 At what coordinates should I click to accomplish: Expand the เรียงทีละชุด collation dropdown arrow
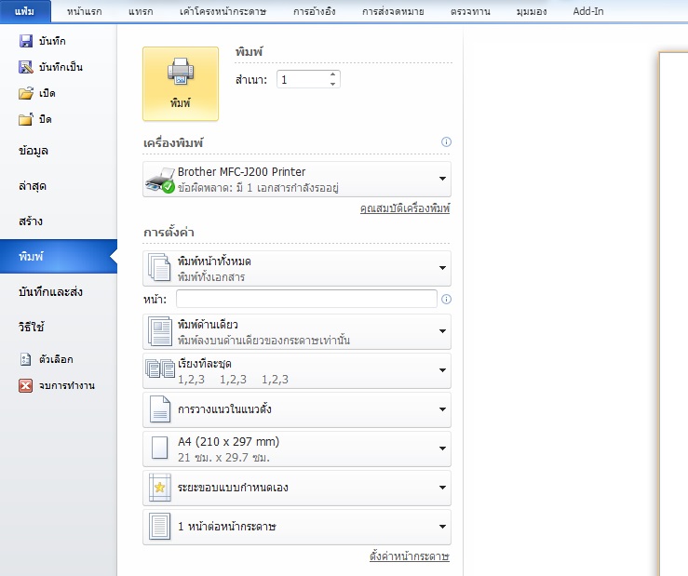[442, 370]
